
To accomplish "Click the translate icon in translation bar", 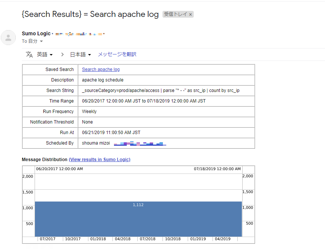I will 29,54.
